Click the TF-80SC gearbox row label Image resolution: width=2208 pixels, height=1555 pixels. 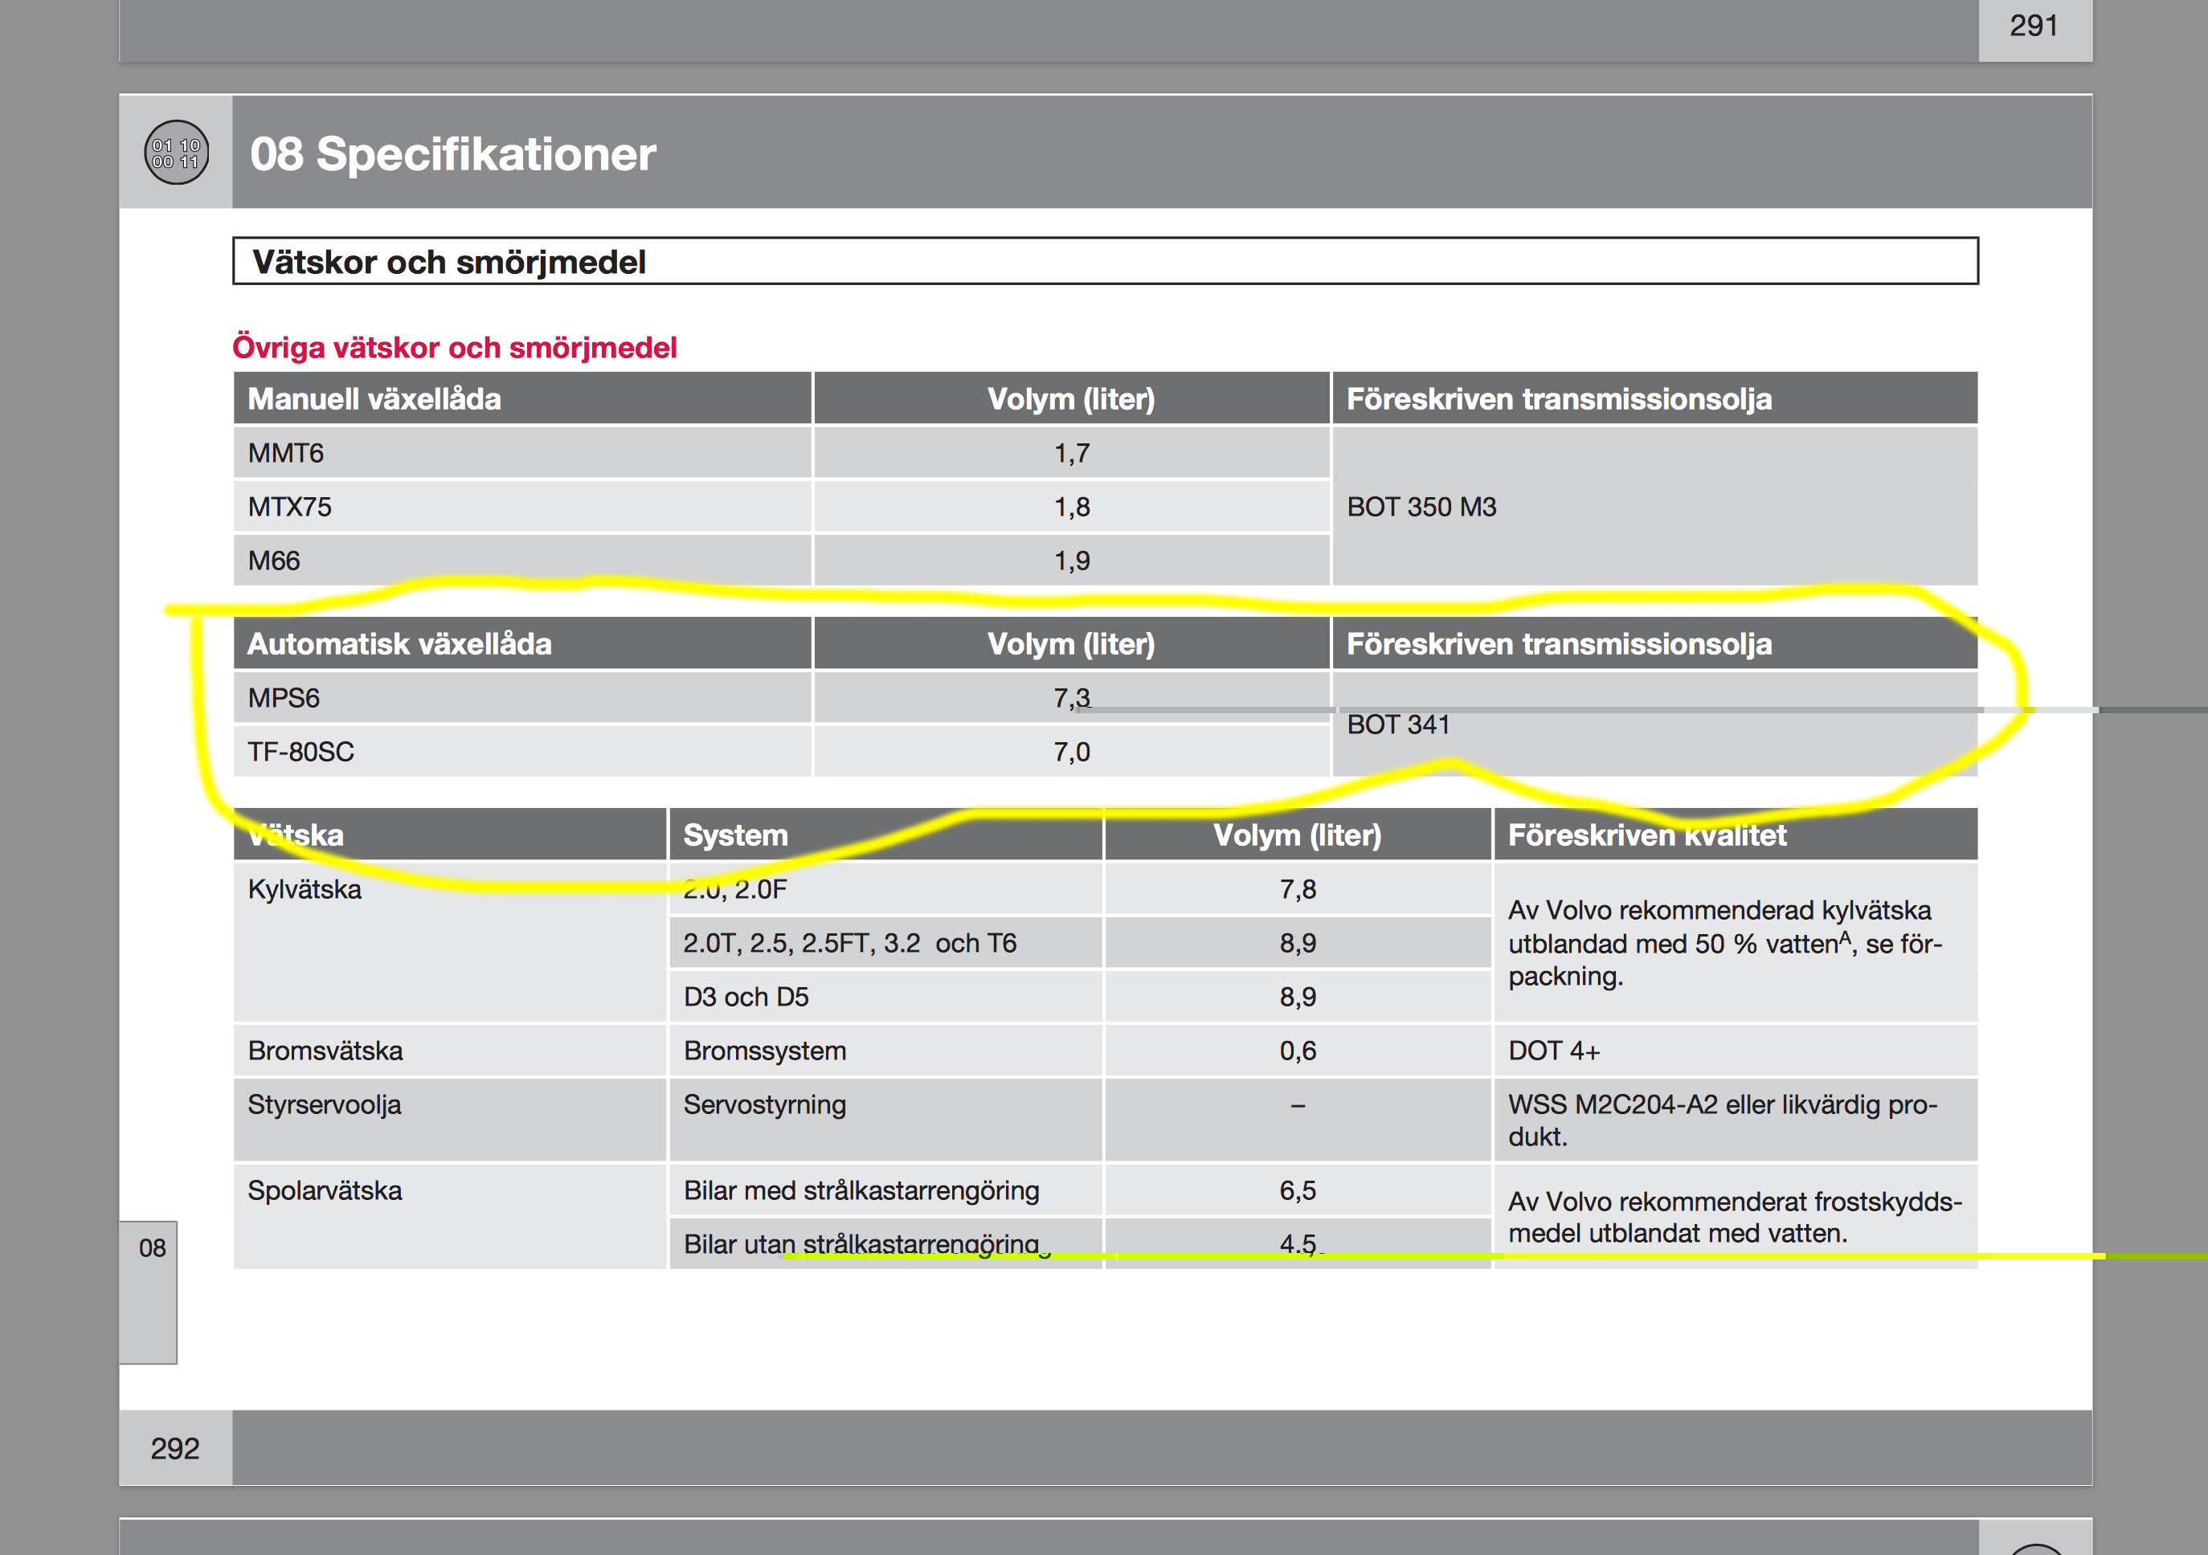coord(300,752)
